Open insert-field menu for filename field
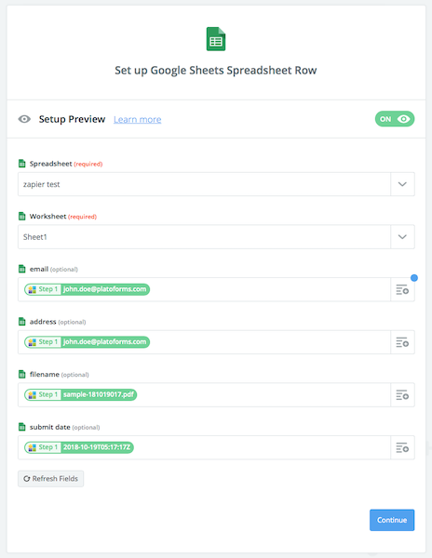The height and width of the screenshot is (558, 432). [402, 395]
